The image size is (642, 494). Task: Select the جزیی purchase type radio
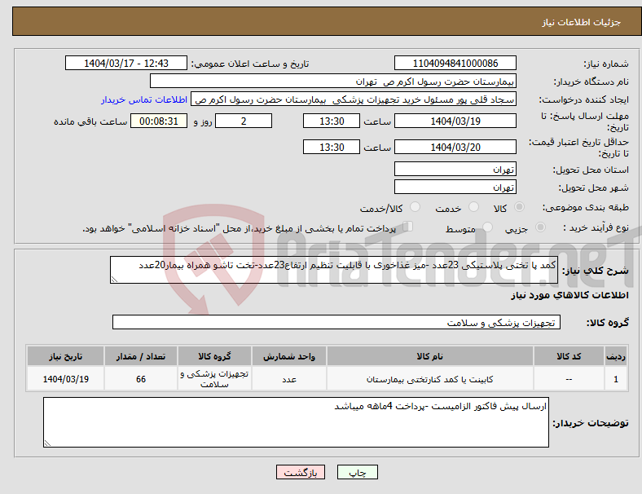click(540, 227)
